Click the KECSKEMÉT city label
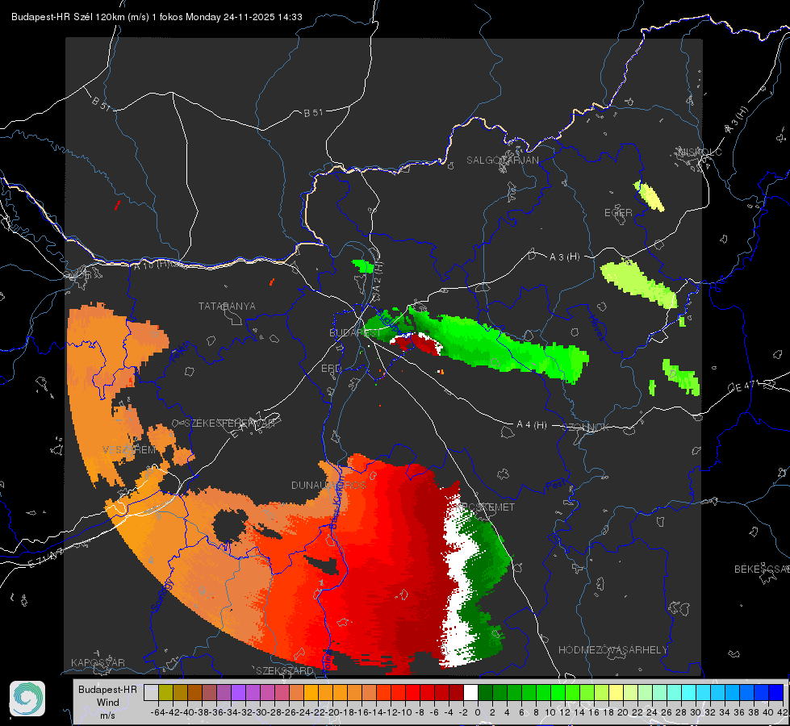Screen dimensions: 790x726 pyautogui.click(x=485, y=507)
